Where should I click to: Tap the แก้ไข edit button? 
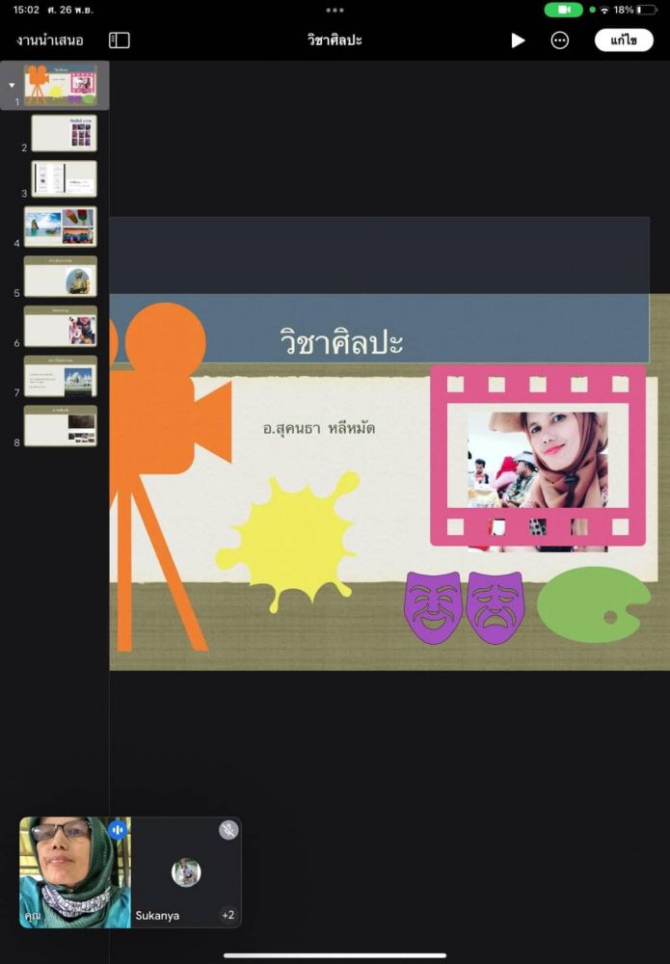click(x=623, y=40)
